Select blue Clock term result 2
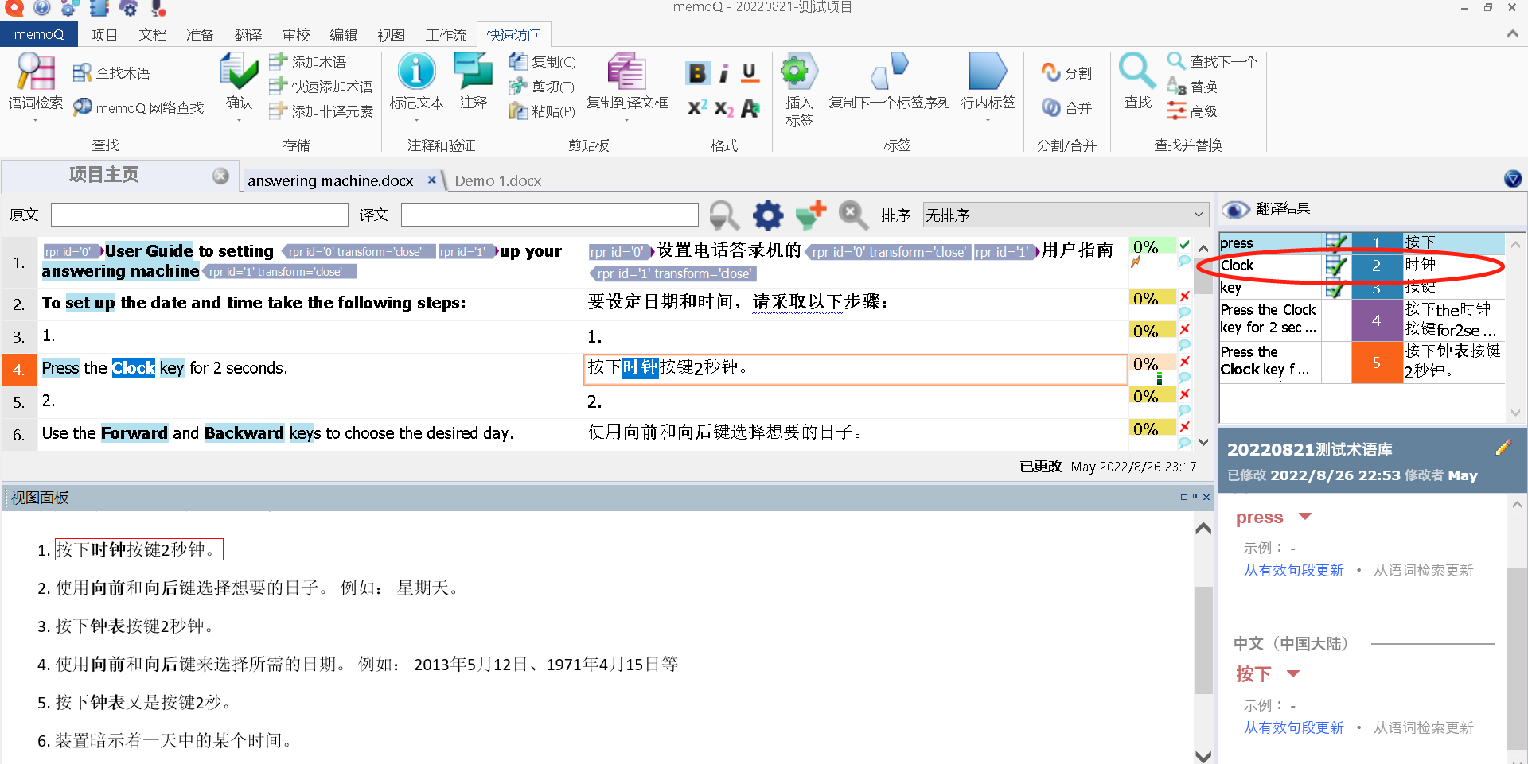The image size is (1528, 764). click(x=1376, y=266)
